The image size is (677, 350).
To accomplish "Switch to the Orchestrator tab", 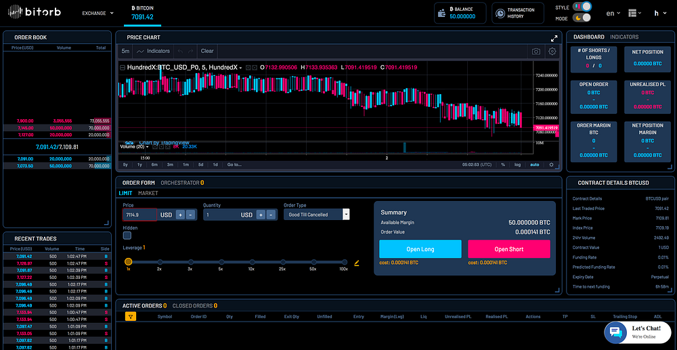I will point(182,183).
